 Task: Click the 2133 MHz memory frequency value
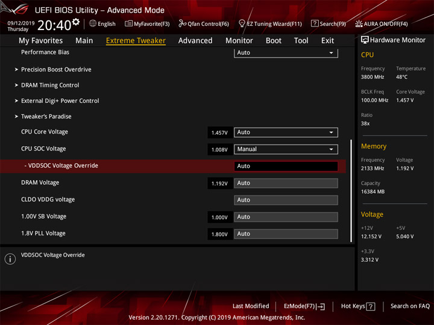coord(373,169)
